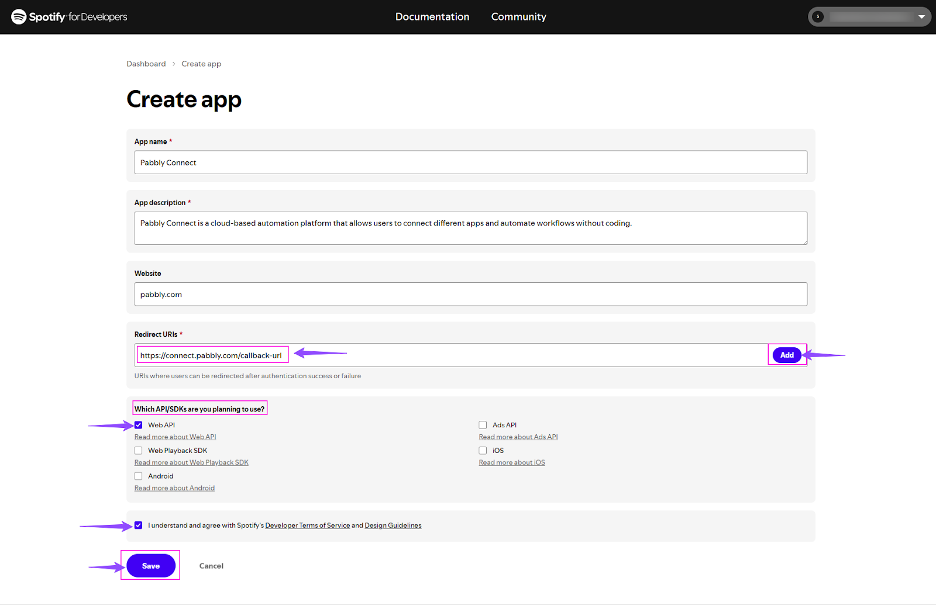This screenshot has width=936, height=605.
Task: Open the Community menu
Action: (519, 17)
